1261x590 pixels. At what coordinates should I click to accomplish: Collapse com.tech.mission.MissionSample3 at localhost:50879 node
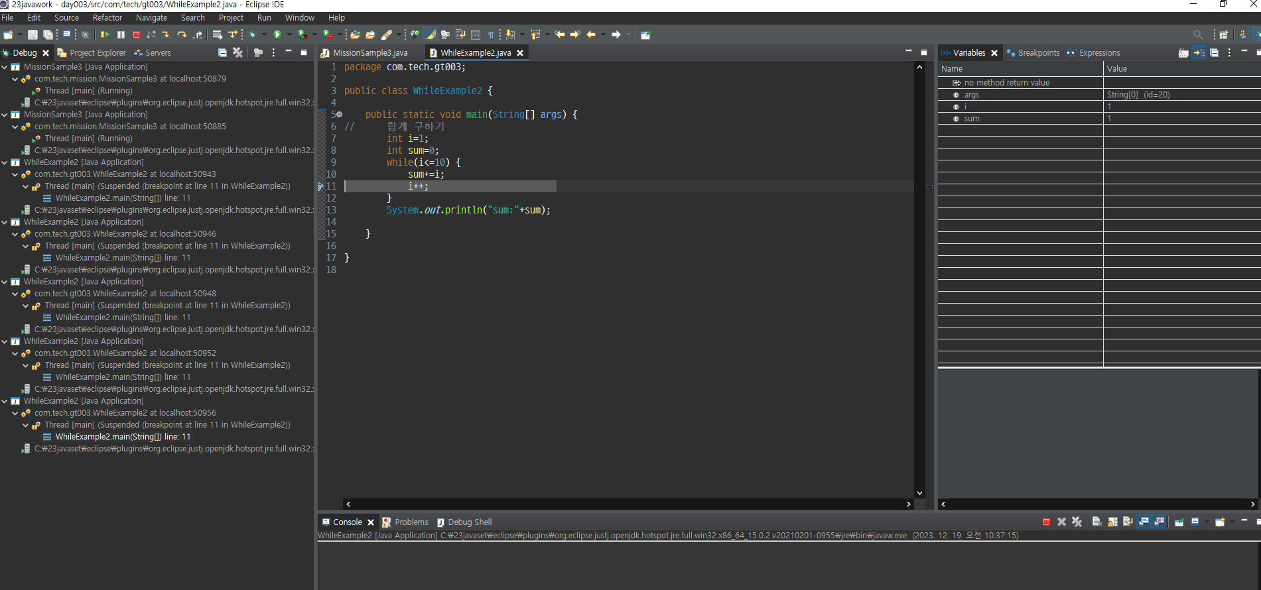pos(15,79)
